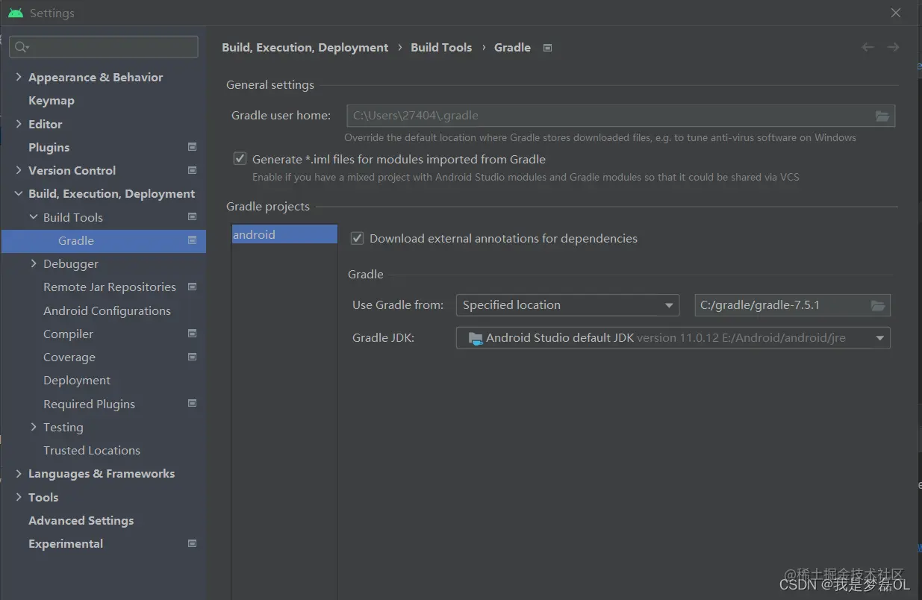
Task: Expand the Appearance & Behavior section
Action: point(19,77)
